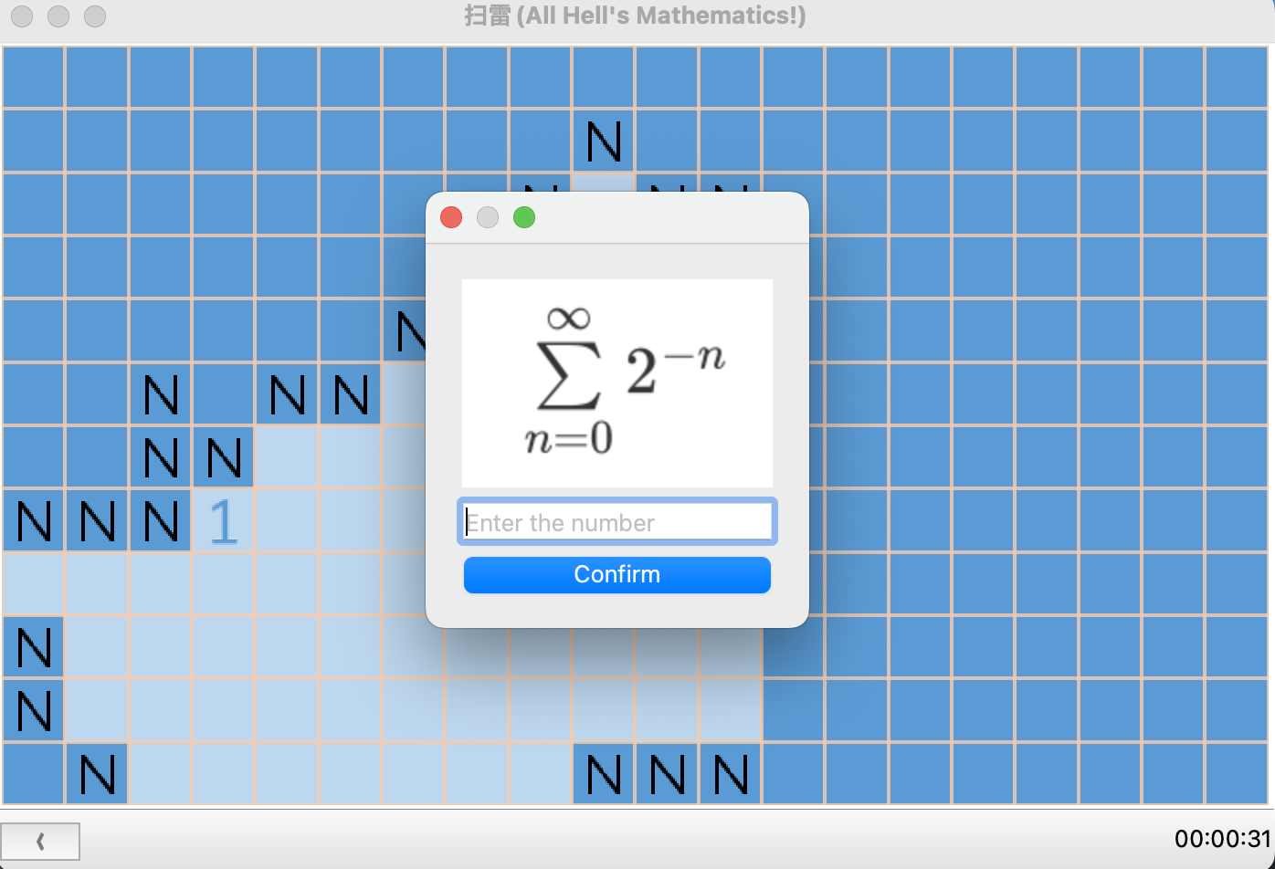
Task: Click the N cell directly above the 1
Action: click(x=224, y=458)
